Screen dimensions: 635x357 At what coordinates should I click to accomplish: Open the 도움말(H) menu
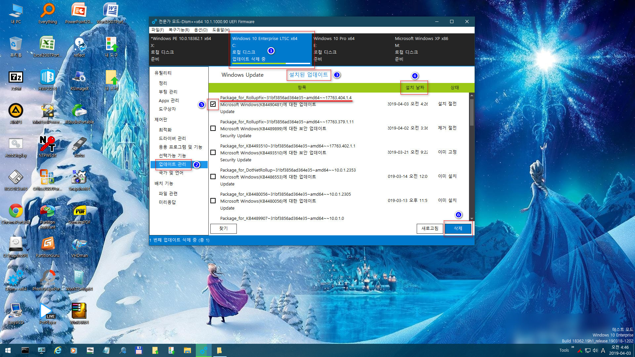tap(221, 30)
